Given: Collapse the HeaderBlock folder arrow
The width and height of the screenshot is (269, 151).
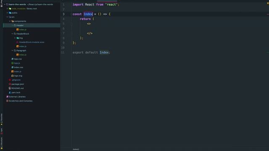Looking at the screenshot, I should pos(12,34).
